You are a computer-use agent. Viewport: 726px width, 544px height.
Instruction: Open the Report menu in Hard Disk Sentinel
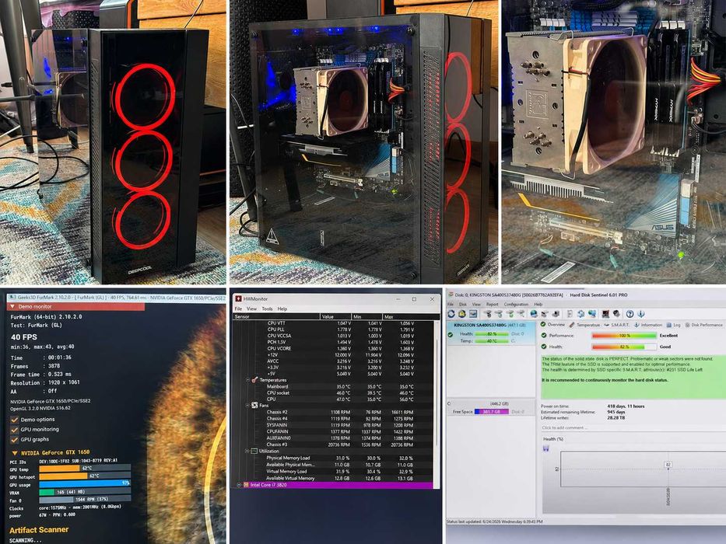[493, 305]
